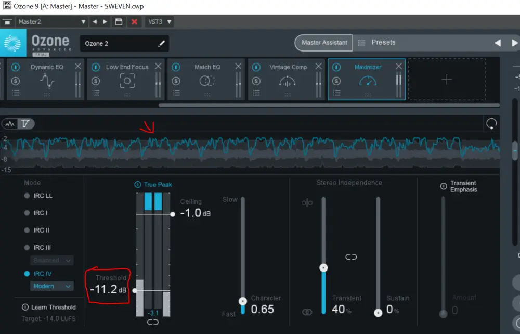Solo the Maximizer module
Screen dimensions: 520x334
click(336, 81)
